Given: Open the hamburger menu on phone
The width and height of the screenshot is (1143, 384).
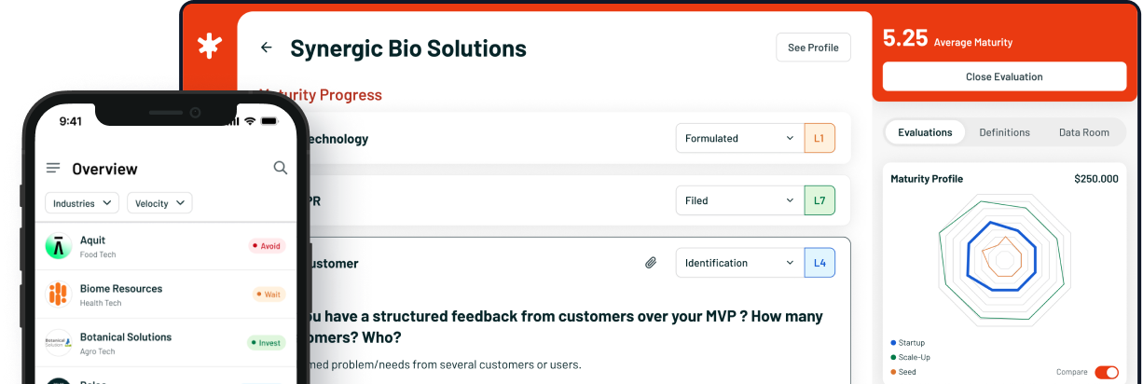Looking at the screenshot, I should pos(53,168).
